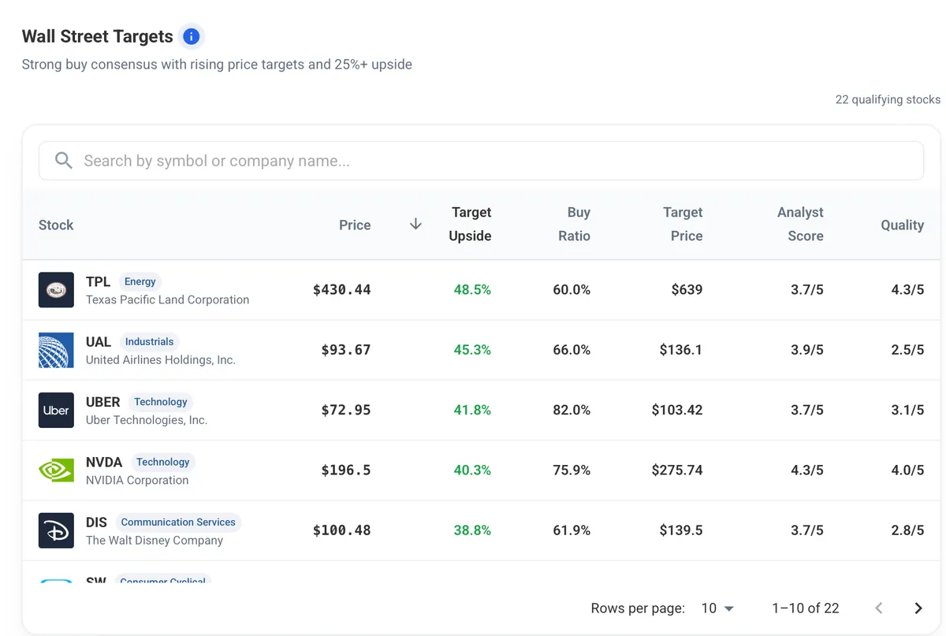Click the Communication Services sector tag
The height and width of the screenshot is (636, 946).
[x=178, y=522]
